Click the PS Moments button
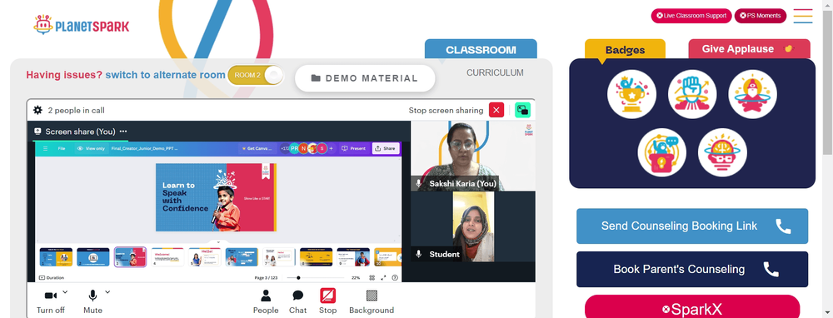 point(761,16)
